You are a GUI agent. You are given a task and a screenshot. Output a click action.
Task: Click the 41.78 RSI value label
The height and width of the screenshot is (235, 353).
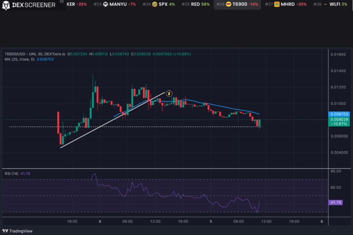335,202
